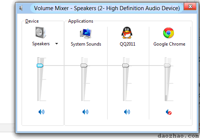This screenshot has height=139, width=200.
Task: Mute the Speakers device
Action: pos(41,112)
